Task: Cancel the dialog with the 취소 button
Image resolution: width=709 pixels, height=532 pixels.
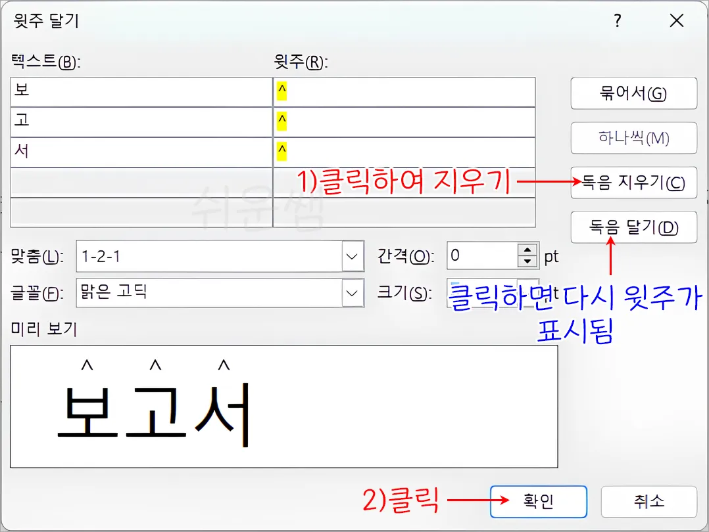Action: [648, 501]
